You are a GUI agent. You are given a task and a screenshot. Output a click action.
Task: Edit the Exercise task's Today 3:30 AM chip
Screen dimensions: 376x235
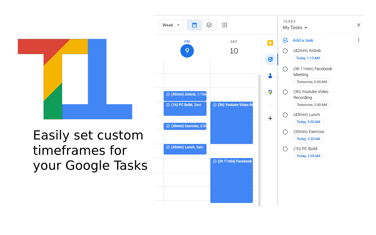coord(308,139)
